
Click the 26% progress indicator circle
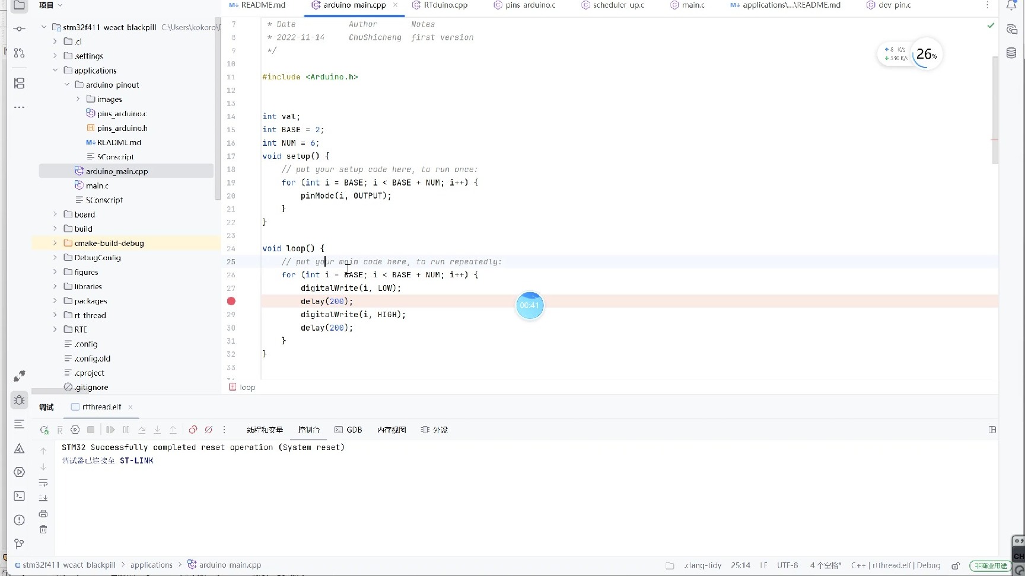click(926, 54)
